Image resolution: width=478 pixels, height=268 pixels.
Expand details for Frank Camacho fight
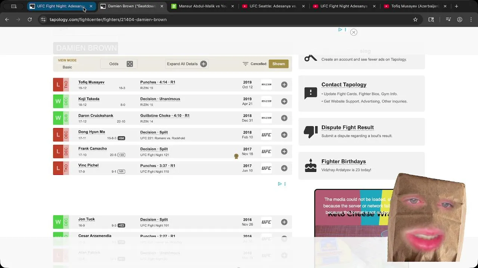[x=284, y=151]
